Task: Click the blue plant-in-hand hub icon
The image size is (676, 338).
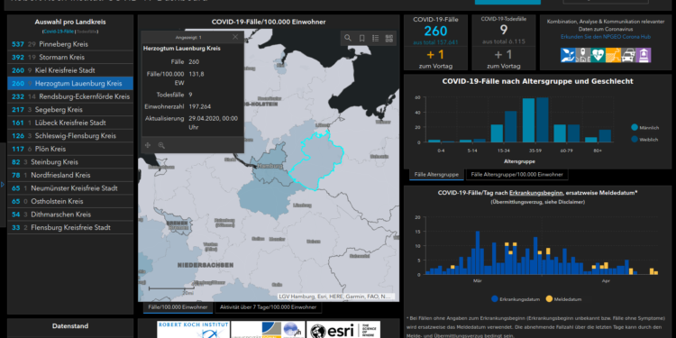Action: pyautogui.click(x=568, y=55)
